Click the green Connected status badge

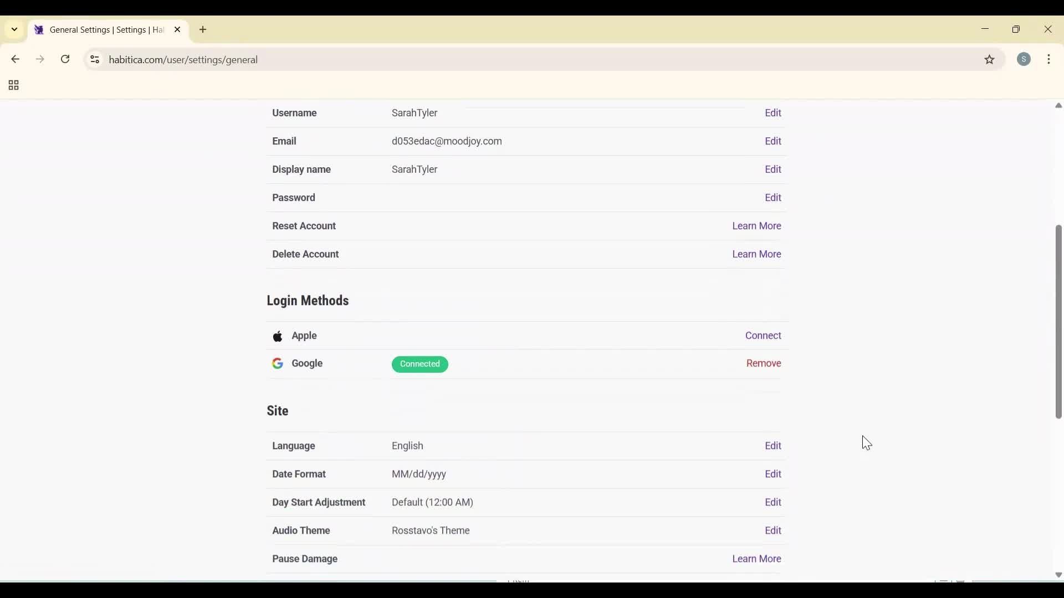[x=420, y=364]
